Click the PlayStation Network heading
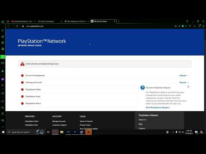The height and width of the screenshot is (154, 206). [x=42, y=41]
